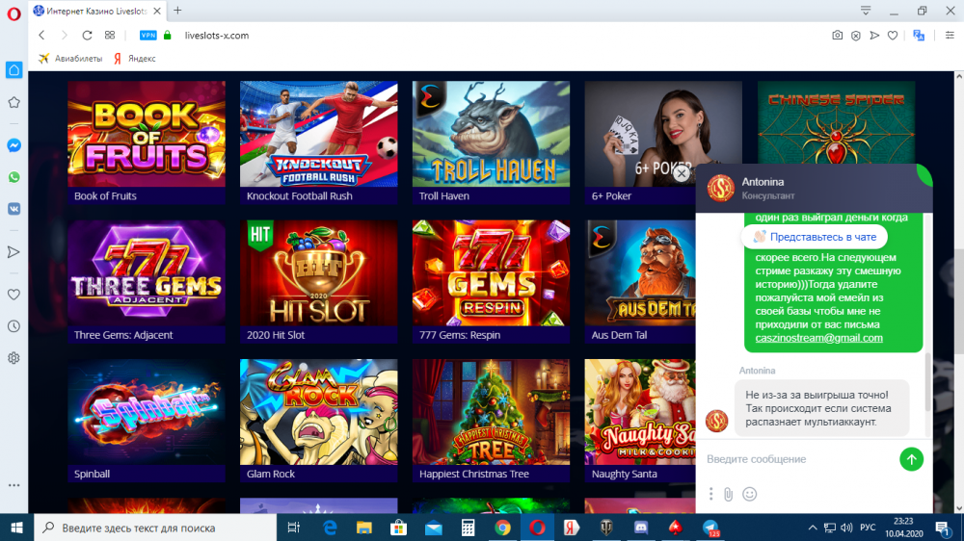The height and width of the screenshot is (541, 964).
Task: Open the Авиабилеты bookmark
Action: click(x=70, y=59)
